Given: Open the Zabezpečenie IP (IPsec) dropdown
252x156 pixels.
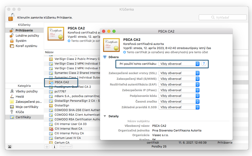Looking at the screenshot, I should click(179, 90).
